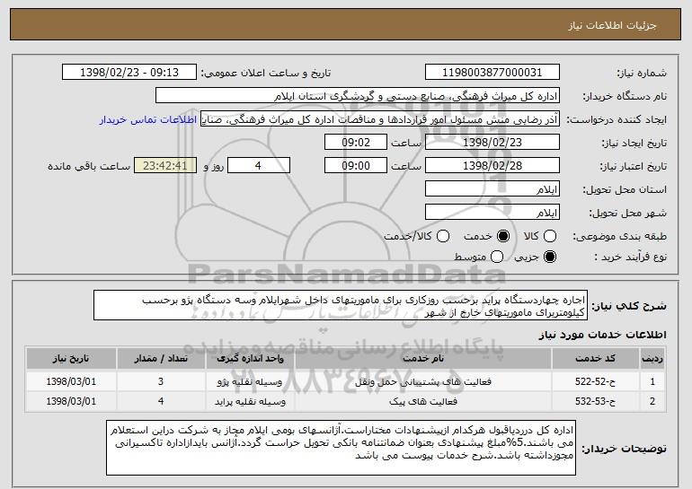The width and height of the screenshot is (692, 489).
Task: Click the remaining time counter 23:42:41
Action: coord(165,166)
